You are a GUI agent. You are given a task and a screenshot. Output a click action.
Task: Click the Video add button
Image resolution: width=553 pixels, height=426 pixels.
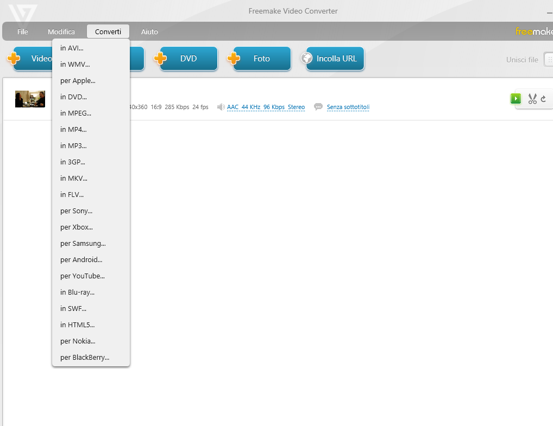click(34, 59)
